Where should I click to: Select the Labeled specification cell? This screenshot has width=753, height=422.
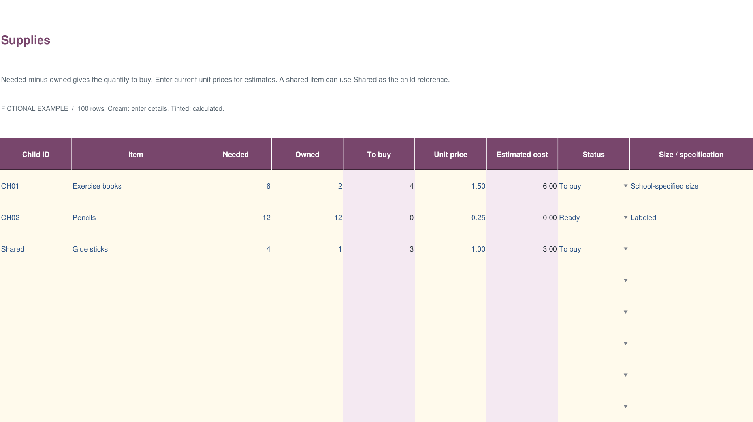[691, 217]
